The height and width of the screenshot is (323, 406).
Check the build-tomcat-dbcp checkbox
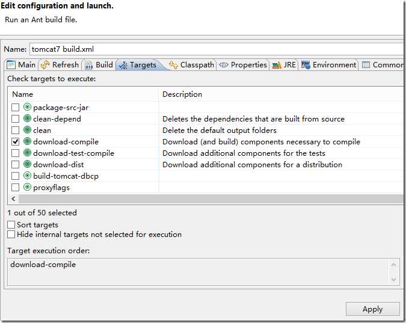[x=15, y=176]
